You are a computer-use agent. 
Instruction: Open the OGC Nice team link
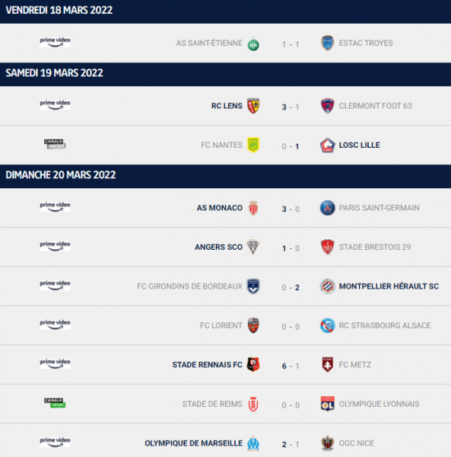pos(357,443)
